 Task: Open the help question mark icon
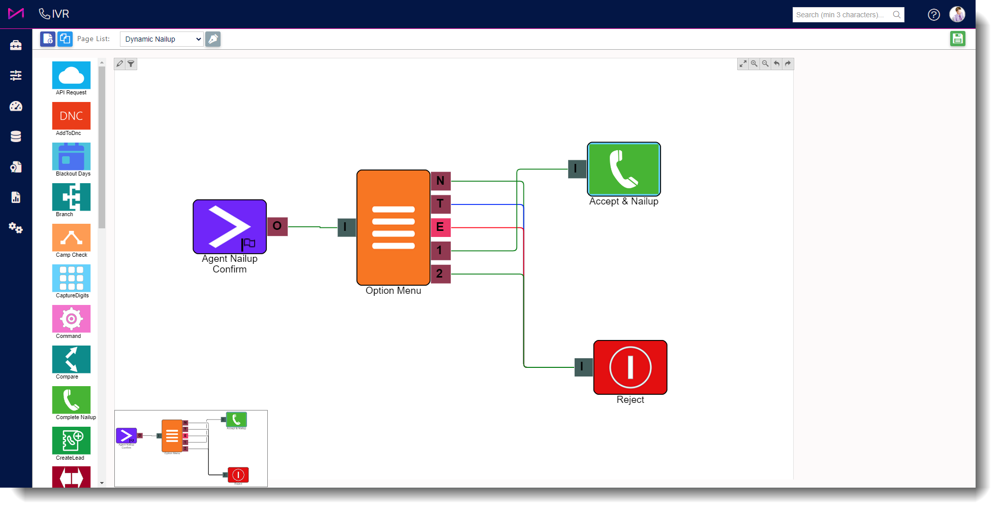point(934,15)
